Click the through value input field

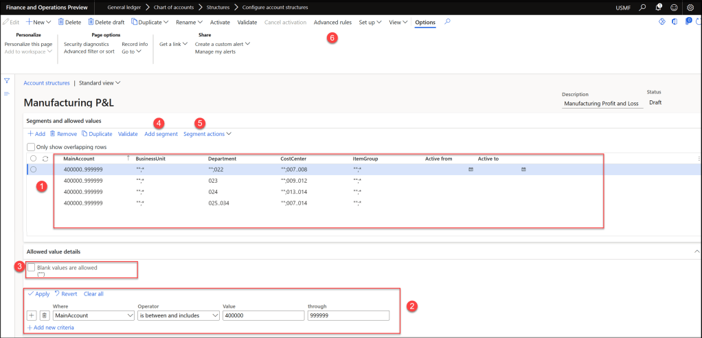pyautogui.click(x=348, y=315)
